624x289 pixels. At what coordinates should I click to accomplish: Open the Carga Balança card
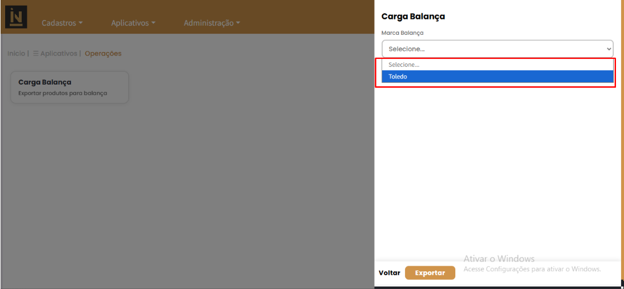pos(69,87)
